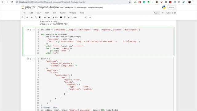The width and height of the screenshot is (197, 111).
Task: Copy selected cells icon
Action: pos(36,17)
